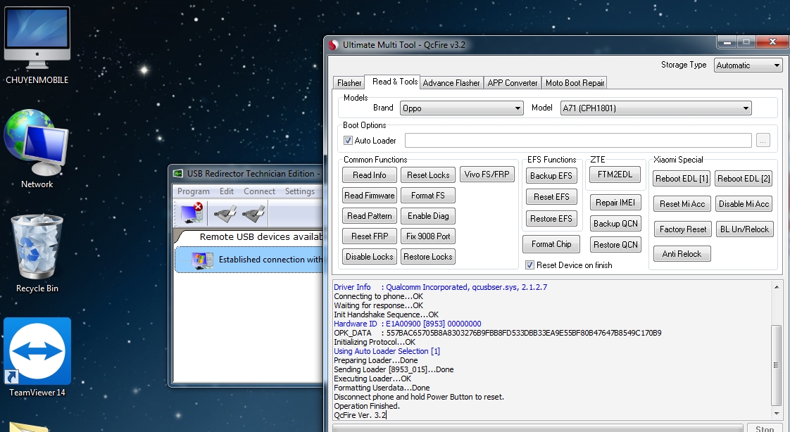Image resolution: width=790 pixels, height=432 pixels.
Task: Click the Factory Reset button
Action: 683,229
